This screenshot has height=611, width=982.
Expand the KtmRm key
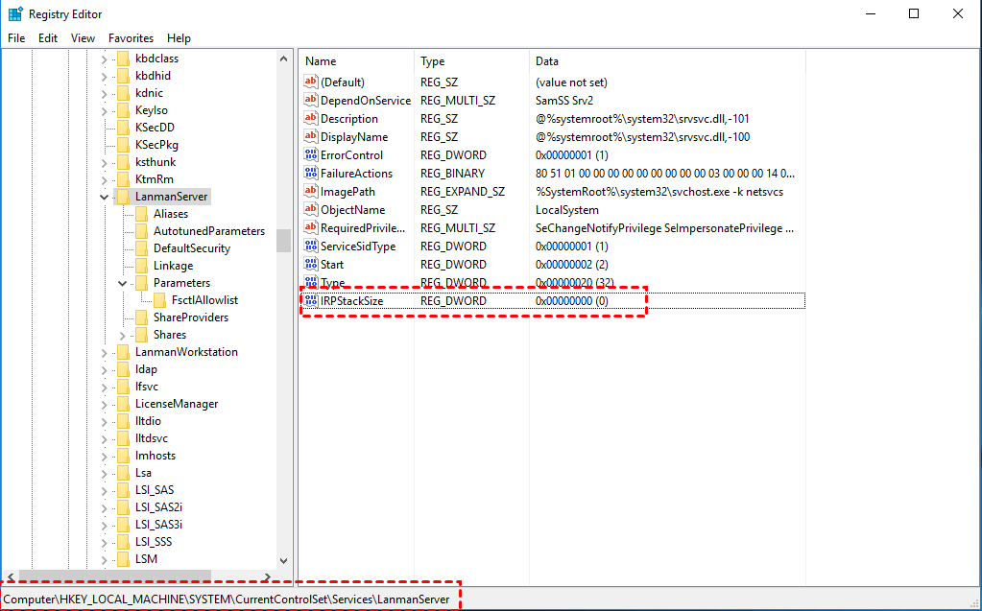pyautogui.click(x=104, y=179)
